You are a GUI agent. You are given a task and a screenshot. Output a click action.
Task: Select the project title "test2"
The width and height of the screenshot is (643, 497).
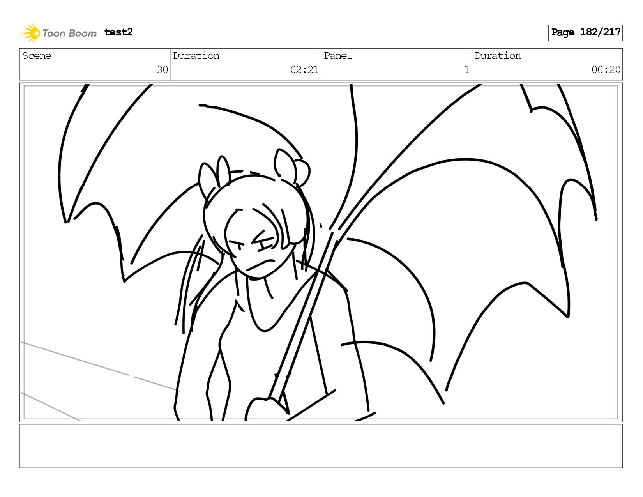pyautogui.click(x=118, y=32)
